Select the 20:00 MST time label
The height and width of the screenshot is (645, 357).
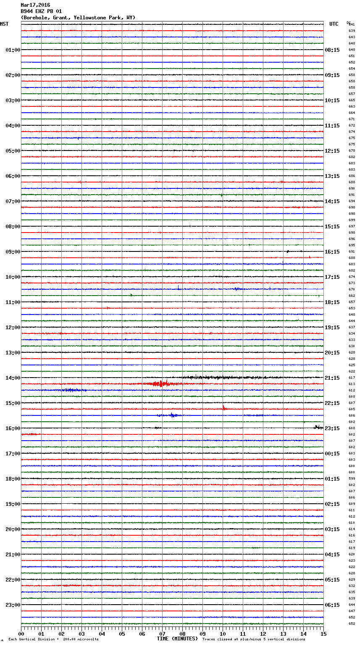(x=13, y=529)
